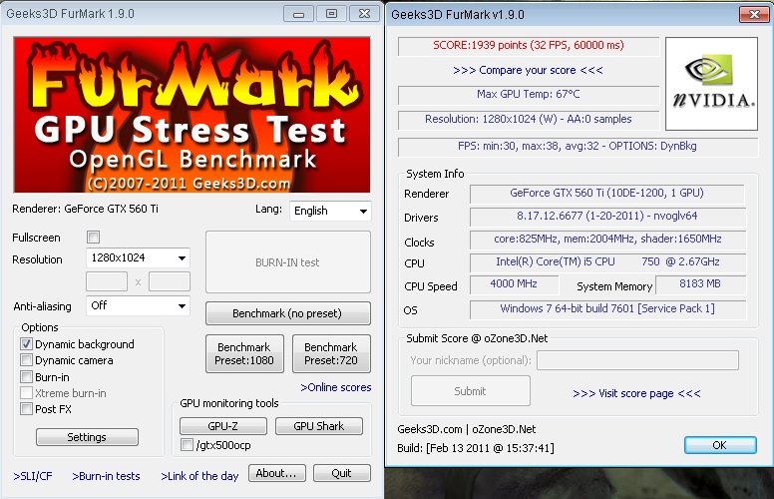The height and width of the screenshot is (499, 774).
Task: Click the System Memory 8183 MB field
Action: click(x=700, y=284)
